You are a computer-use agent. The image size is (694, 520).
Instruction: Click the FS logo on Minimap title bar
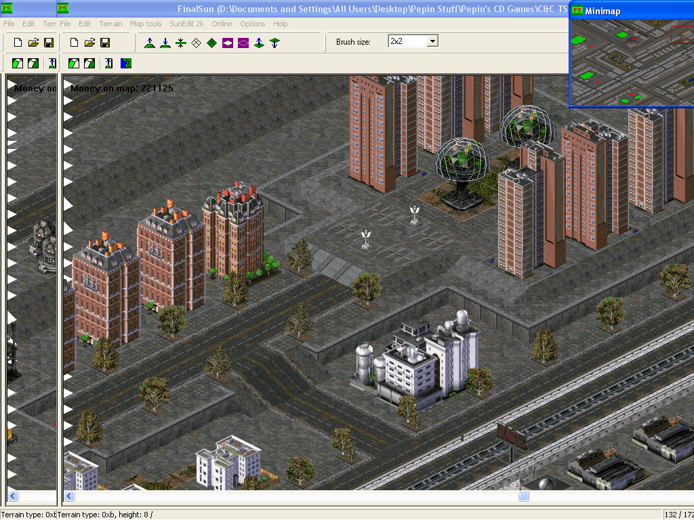tap(577, 11)
